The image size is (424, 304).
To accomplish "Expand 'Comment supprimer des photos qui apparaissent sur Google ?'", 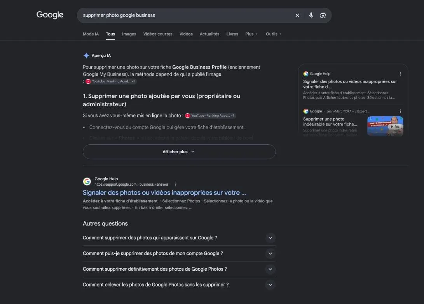I will [179, 238].
